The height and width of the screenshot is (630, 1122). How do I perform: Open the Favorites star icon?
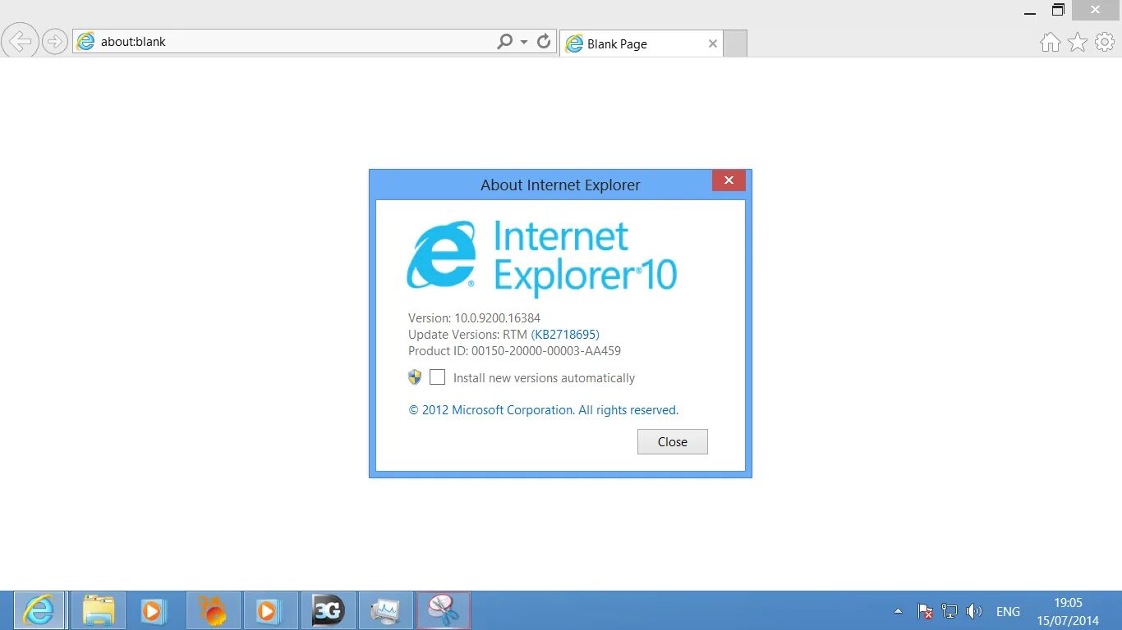[x=1078, y=42]
